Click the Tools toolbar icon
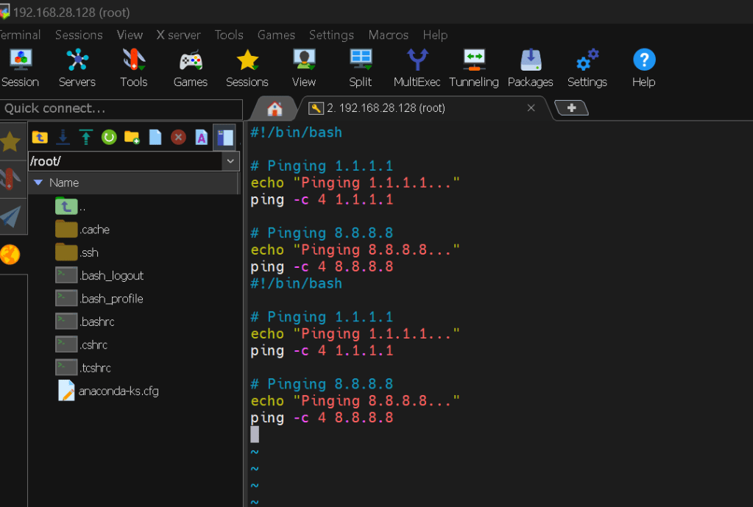 click(x=133, y=68)
